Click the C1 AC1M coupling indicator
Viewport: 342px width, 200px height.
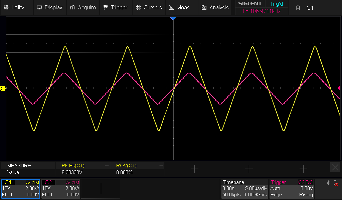pyautogui.click(x=32, y=182)
